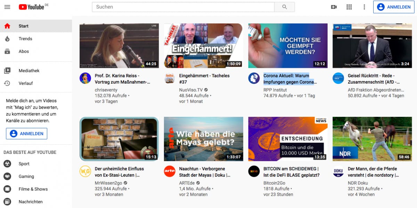The image size is (417, 208).
Task: Click the Nachrichten news icon
Action: pyautogui.click(x=7, y=202)
